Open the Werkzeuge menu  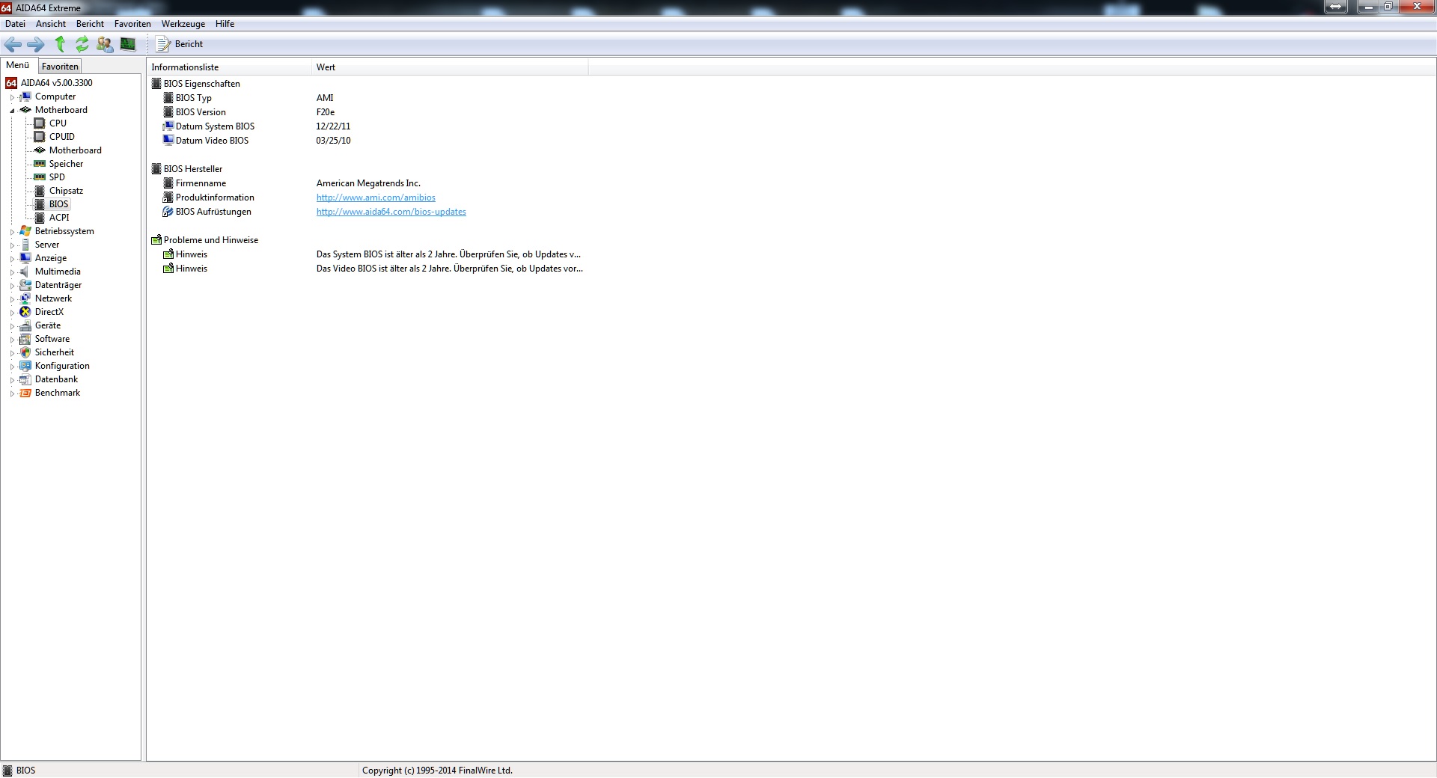(183, 24)
